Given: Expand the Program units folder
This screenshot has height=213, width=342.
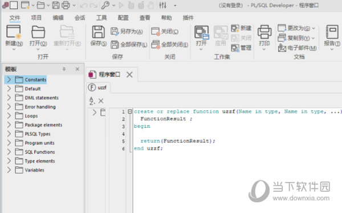Looking at the screenshot, I should [x=9, y=143].
